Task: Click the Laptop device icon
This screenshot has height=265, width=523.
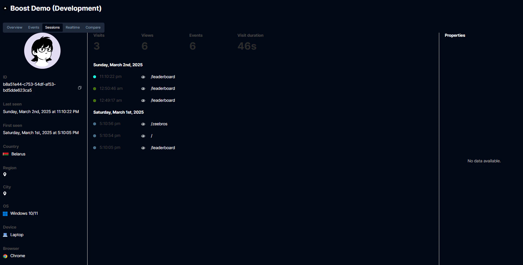Action: (5, 235)
